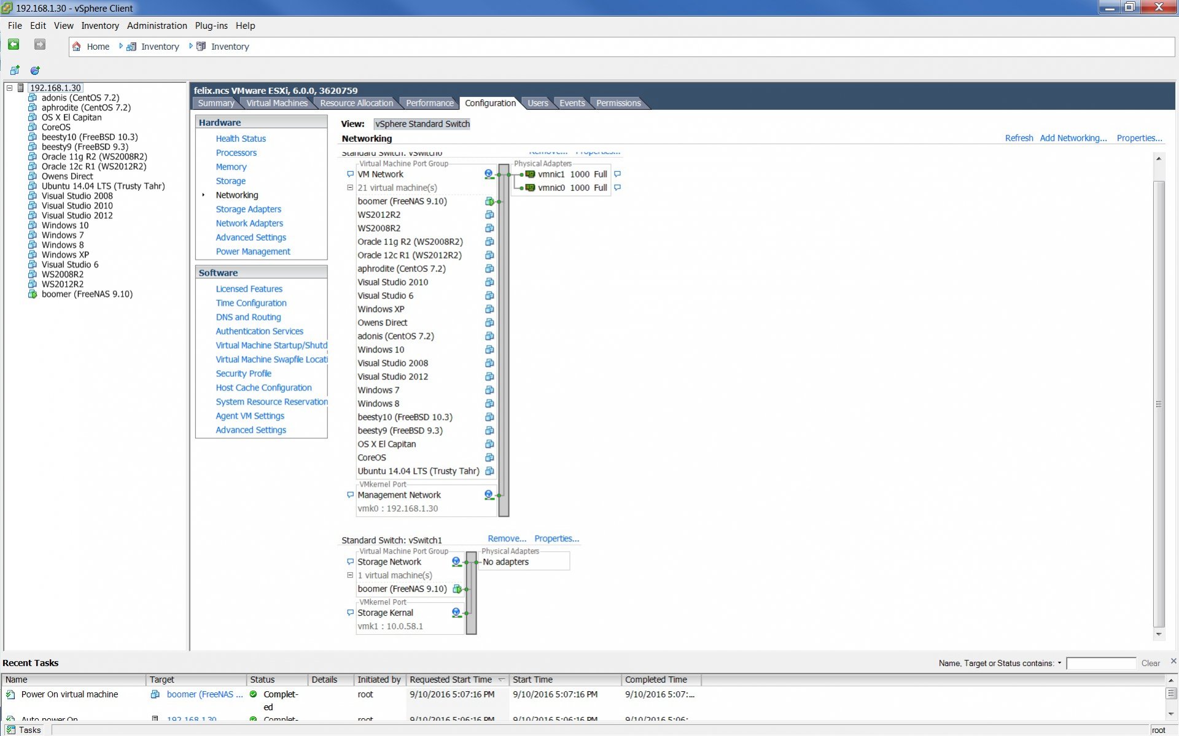Click powered-on VM icon for boomer in tree
Screen dimensions: 1179x736
tap(33, 294)
